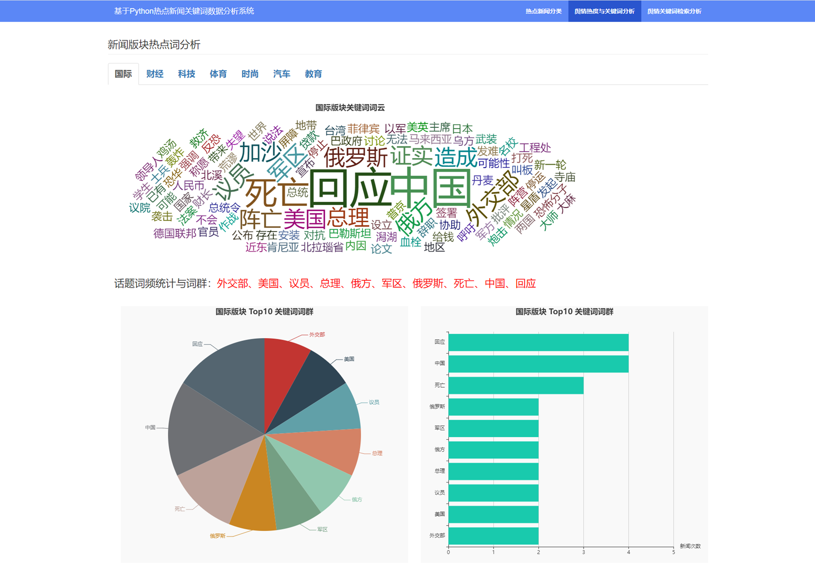Open 热点新闻分类 in the navbar
This screenshot has width=815, height=584.
(x=543, y=11)
